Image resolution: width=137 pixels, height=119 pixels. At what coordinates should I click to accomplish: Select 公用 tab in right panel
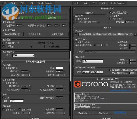[76, 3]
